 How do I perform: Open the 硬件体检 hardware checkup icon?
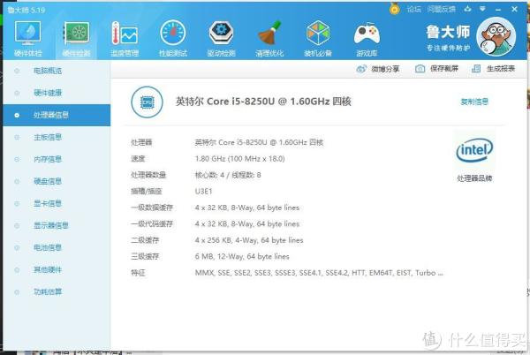[27, 38]
